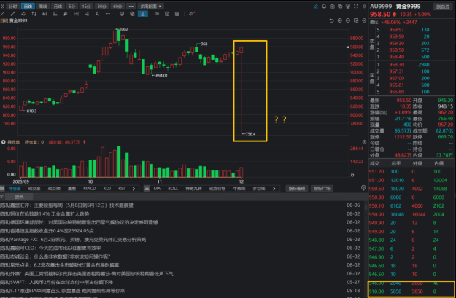Select MACD sub-indicator
Image resolution: width=456 pixels, height=298 pixels.
[x=90, y=189]
